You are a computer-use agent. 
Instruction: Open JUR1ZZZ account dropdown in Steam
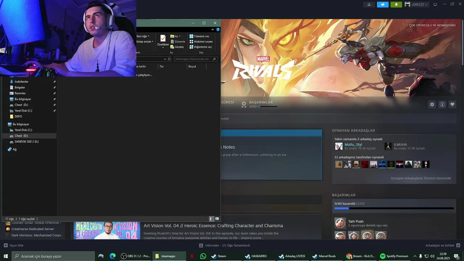pos(417,4)
